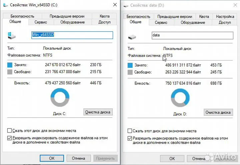Screen dimensions: 240x165
Task: Open the Безопасность tab in C: properties
Action: tap(22, 16)
